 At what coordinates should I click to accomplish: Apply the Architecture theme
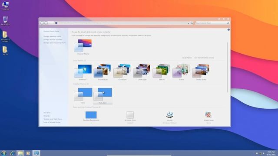pos(103,71)
